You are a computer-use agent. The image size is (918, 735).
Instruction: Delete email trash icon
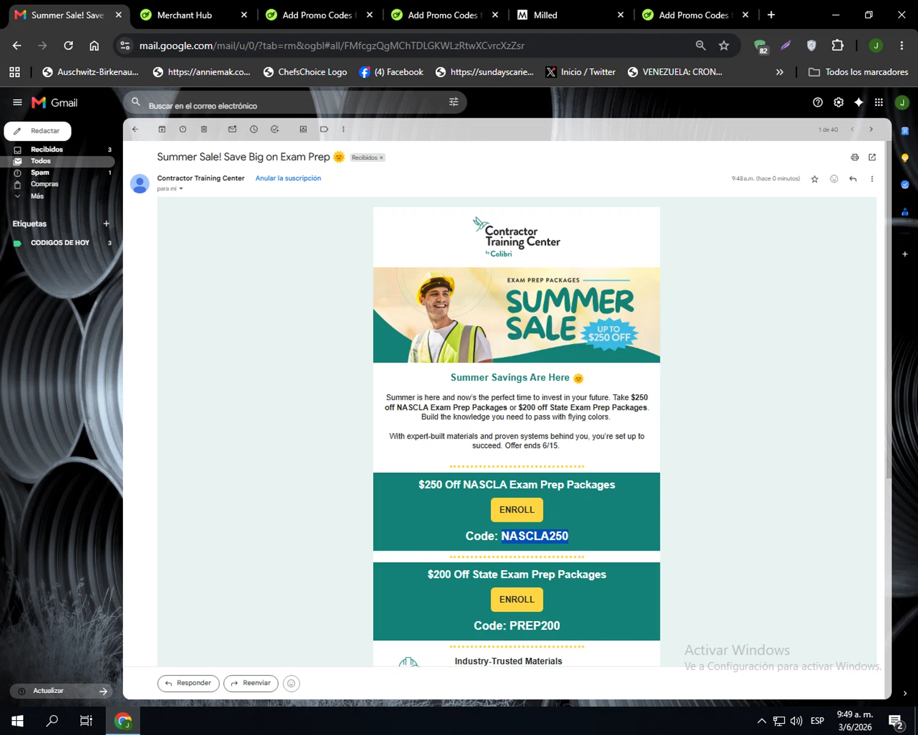204,129
